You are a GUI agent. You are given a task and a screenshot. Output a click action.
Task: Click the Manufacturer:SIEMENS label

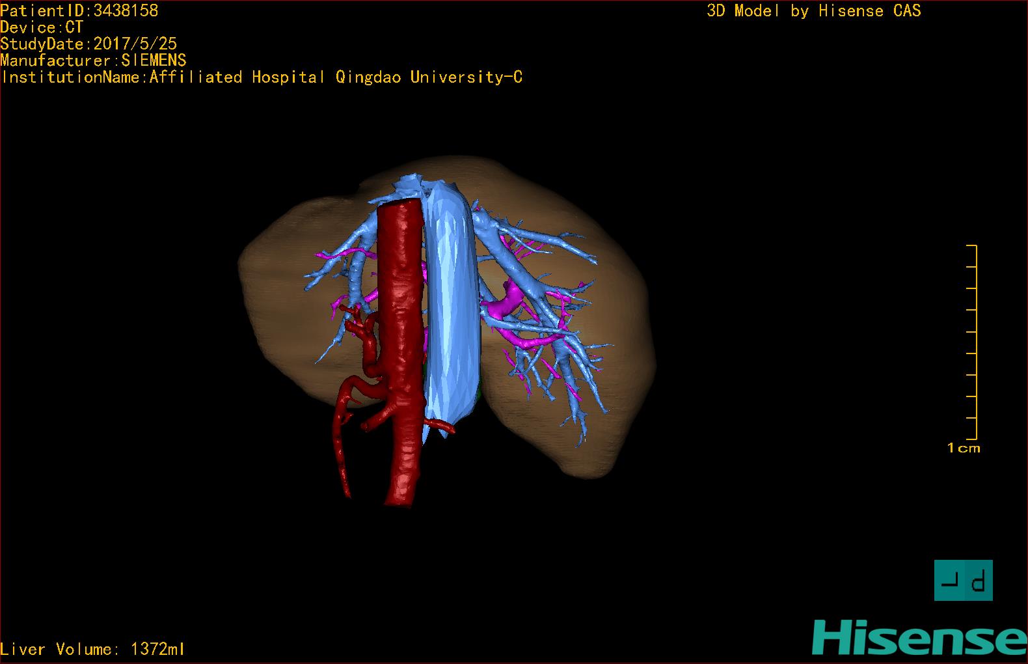click(93, 61)
